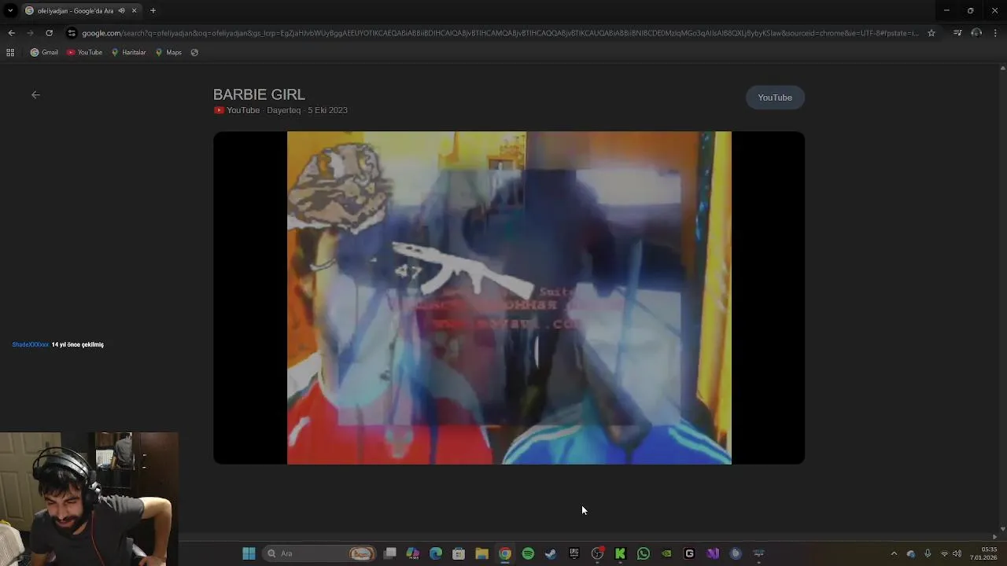Open the NVIDIA app from taskbar
Image resolution: width=1007 pixels, height=566 pixels.
coord(666,553)
